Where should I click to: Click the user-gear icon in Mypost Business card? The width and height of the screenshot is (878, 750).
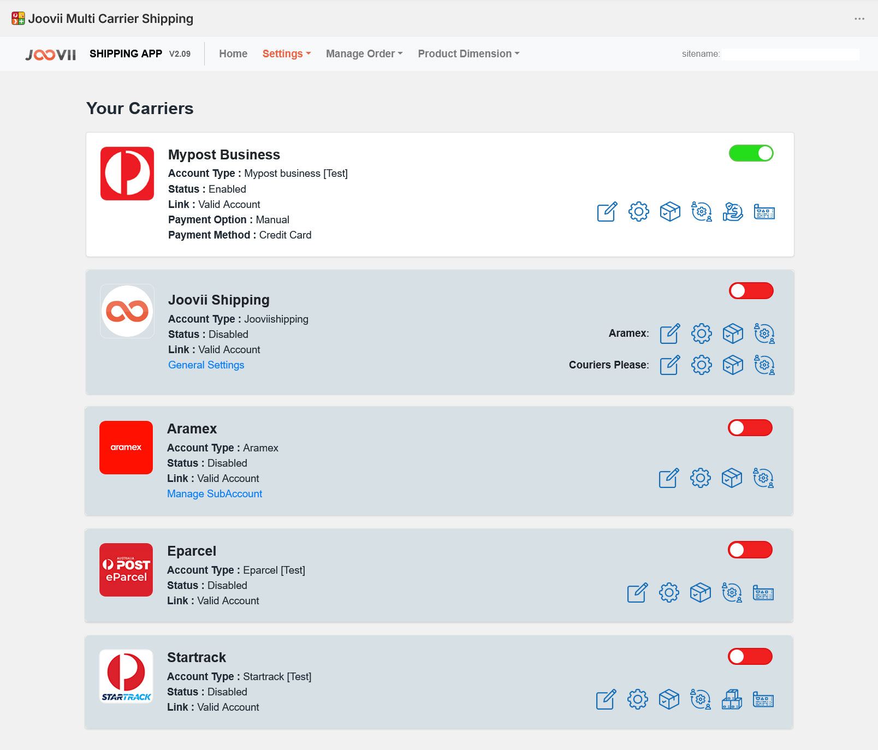click(702, 211)
